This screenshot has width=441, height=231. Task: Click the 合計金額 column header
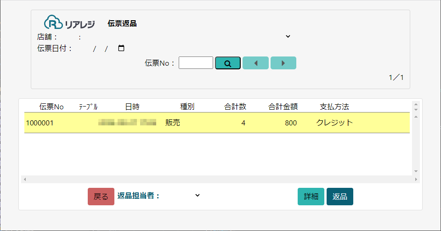pos(283,107)
